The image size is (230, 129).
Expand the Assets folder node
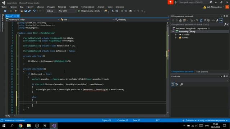point(176,38)
